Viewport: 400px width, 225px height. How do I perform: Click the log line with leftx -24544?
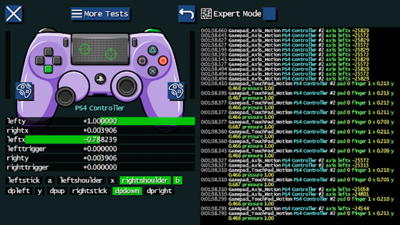(x=285, y=208)
